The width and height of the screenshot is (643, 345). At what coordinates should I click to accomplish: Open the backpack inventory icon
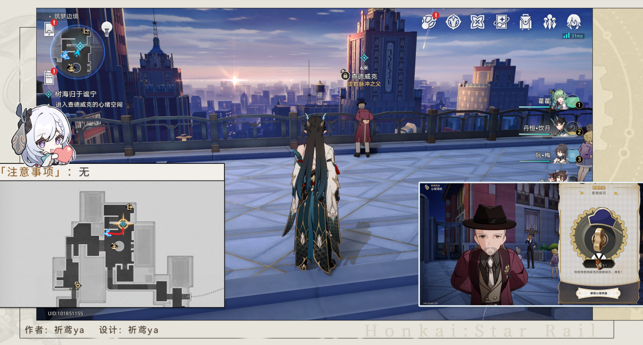[525, 22]
